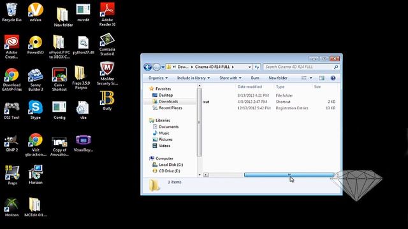
Task: Open Documents library
Action: [168, 127]
